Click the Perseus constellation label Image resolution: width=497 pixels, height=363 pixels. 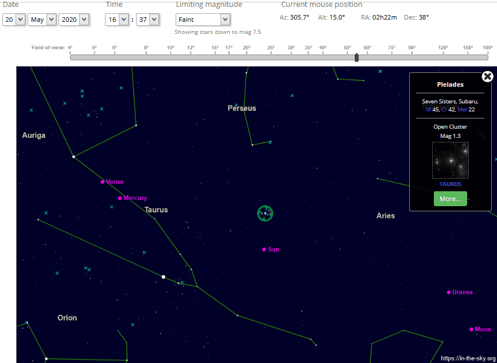coord(242,108)
